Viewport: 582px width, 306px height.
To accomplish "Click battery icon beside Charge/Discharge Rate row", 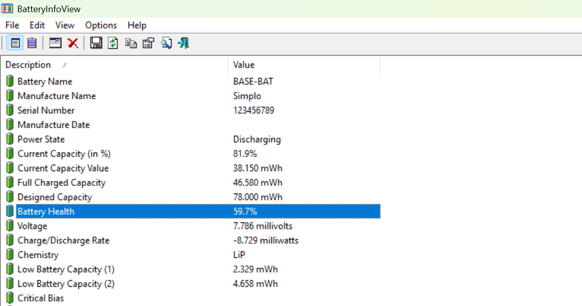I will click(10, 240).
